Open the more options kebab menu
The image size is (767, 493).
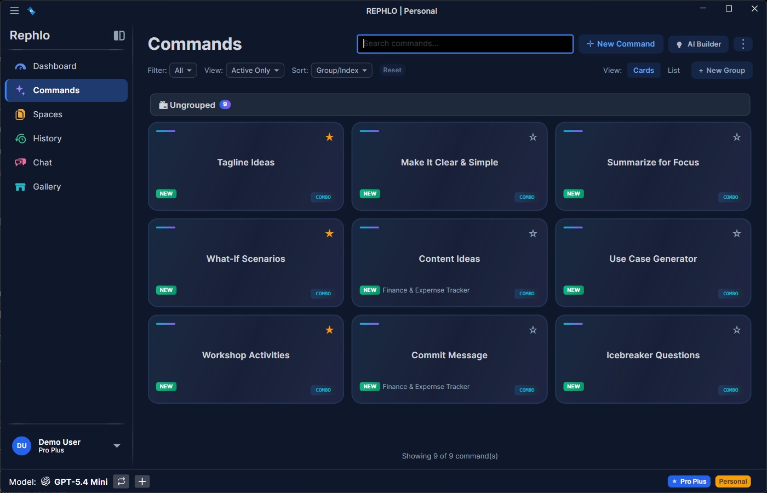click(x=743, y=44)
